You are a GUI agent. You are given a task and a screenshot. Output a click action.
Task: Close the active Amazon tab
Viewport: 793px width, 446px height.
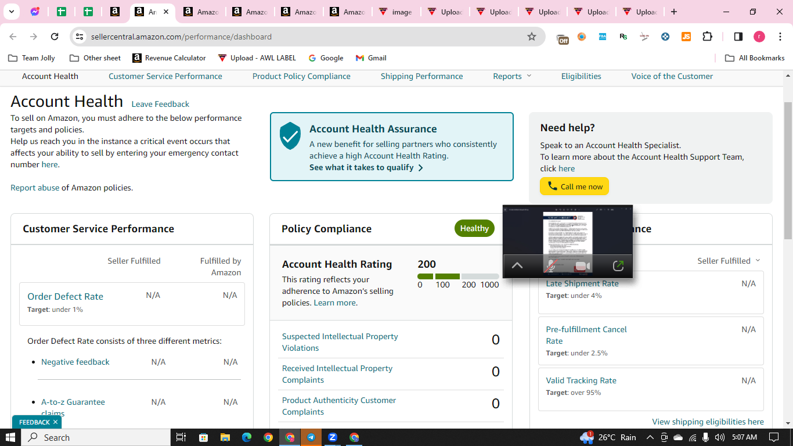[166, 12]
